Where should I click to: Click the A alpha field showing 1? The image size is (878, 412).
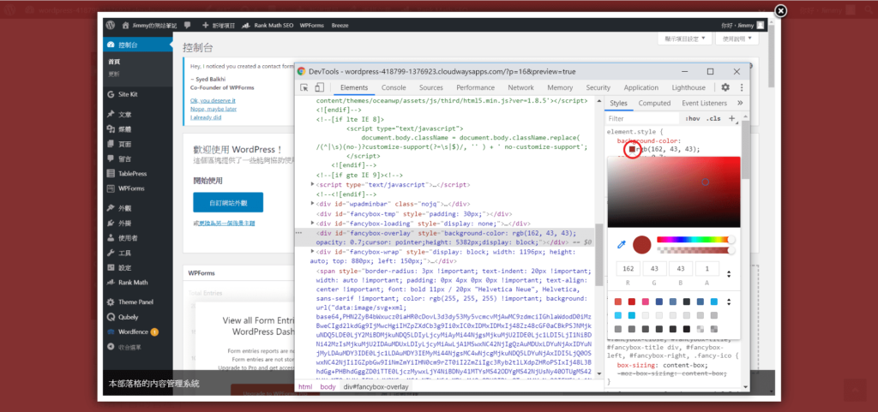pyautogui.click(x=707, y=268)
